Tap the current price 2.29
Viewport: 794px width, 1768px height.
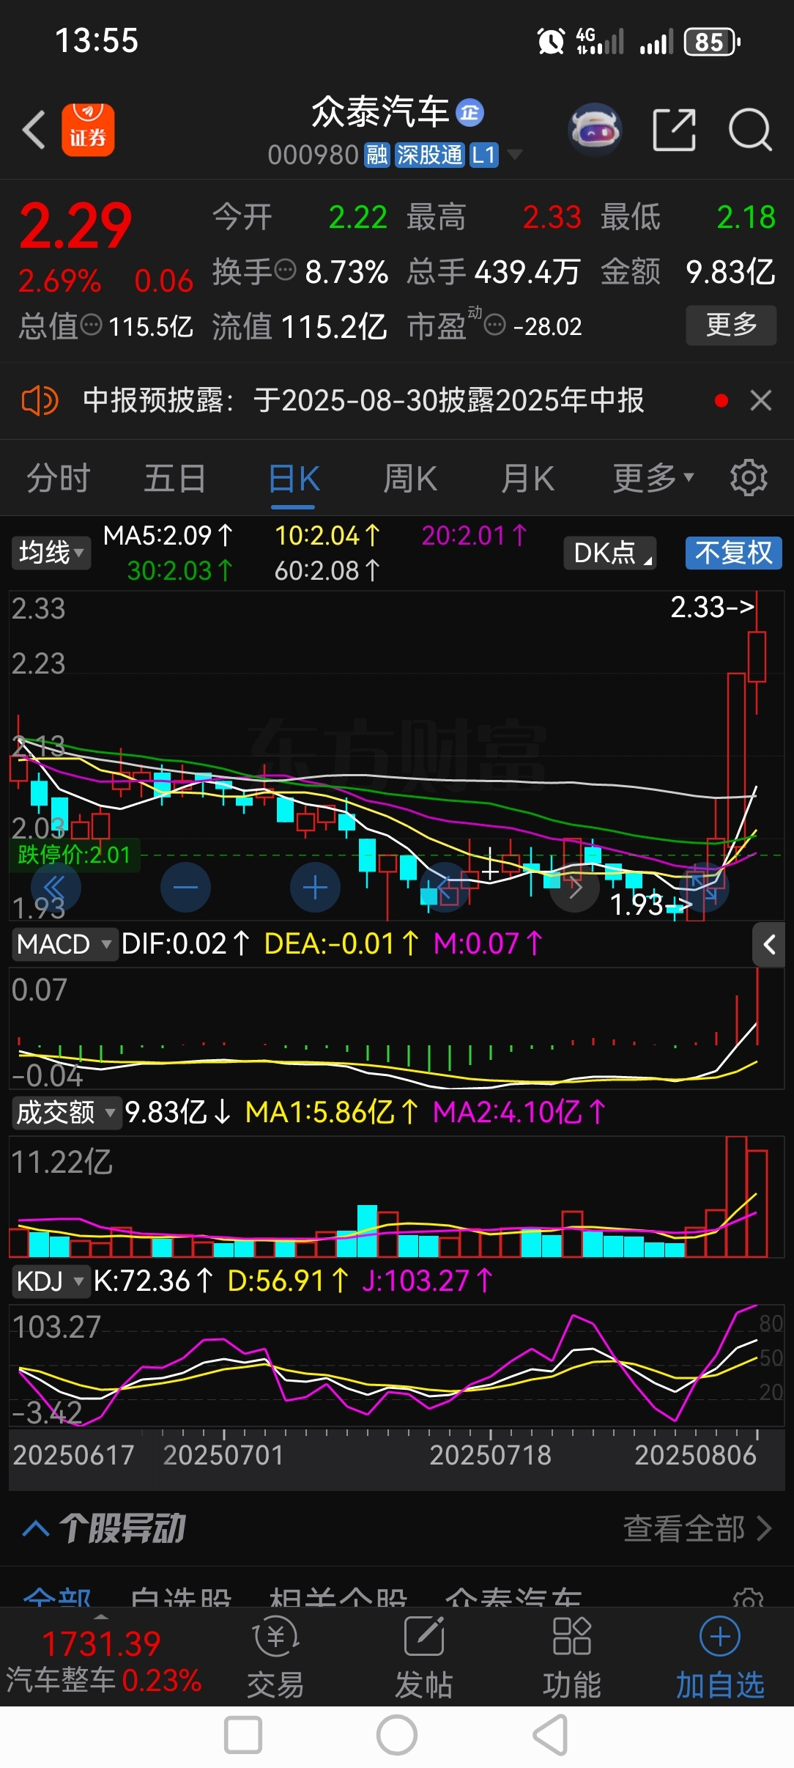pos(75,226)
